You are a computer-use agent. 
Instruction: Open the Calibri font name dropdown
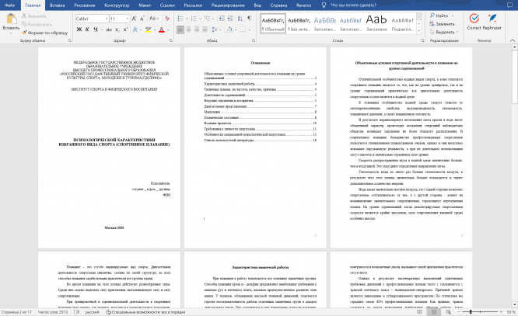tap(107, 19)
